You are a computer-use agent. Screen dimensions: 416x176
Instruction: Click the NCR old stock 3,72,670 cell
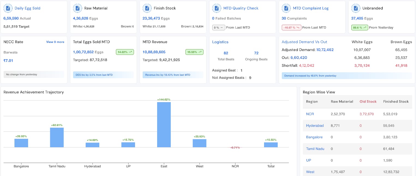click(367, 114)
